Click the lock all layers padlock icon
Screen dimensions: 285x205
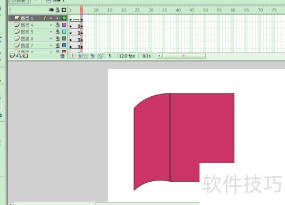pos(58,10)
